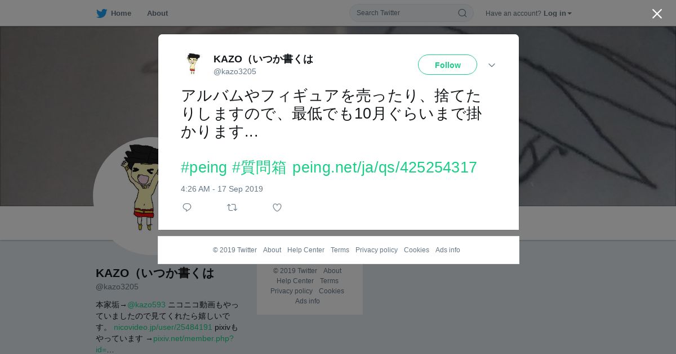This screenshot has width=676, height=354.
Task: Open the #peing hashtag link
Action: click(x=204, y=167)
